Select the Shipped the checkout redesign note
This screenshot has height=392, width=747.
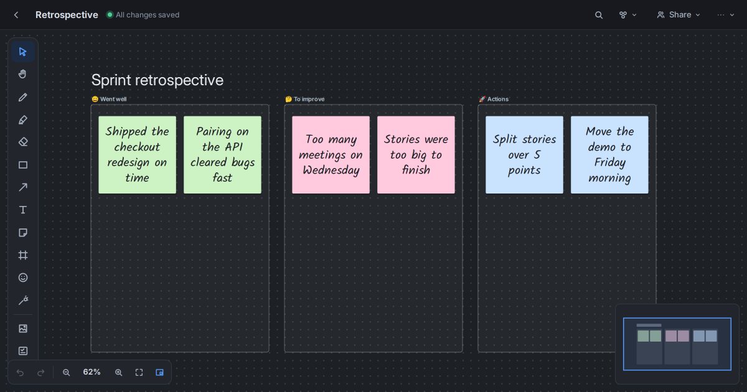137,155
